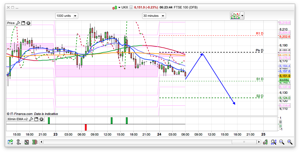
Task: Close the 30min EMA v2 indicator
Action: point(41,119)
